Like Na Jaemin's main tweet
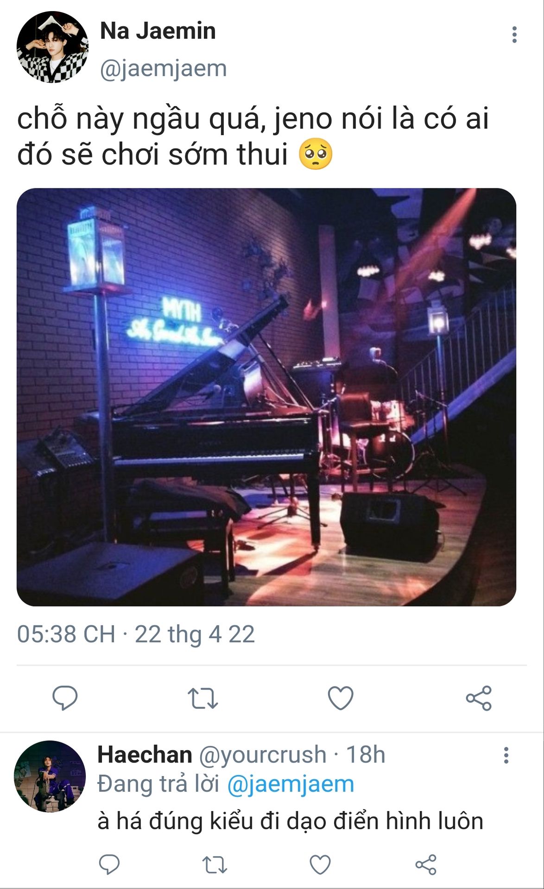 click(x=341, y=698)
